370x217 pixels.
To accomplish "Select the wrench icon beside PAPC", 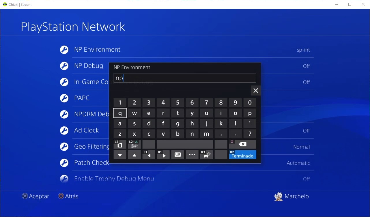I will (64, 98).
